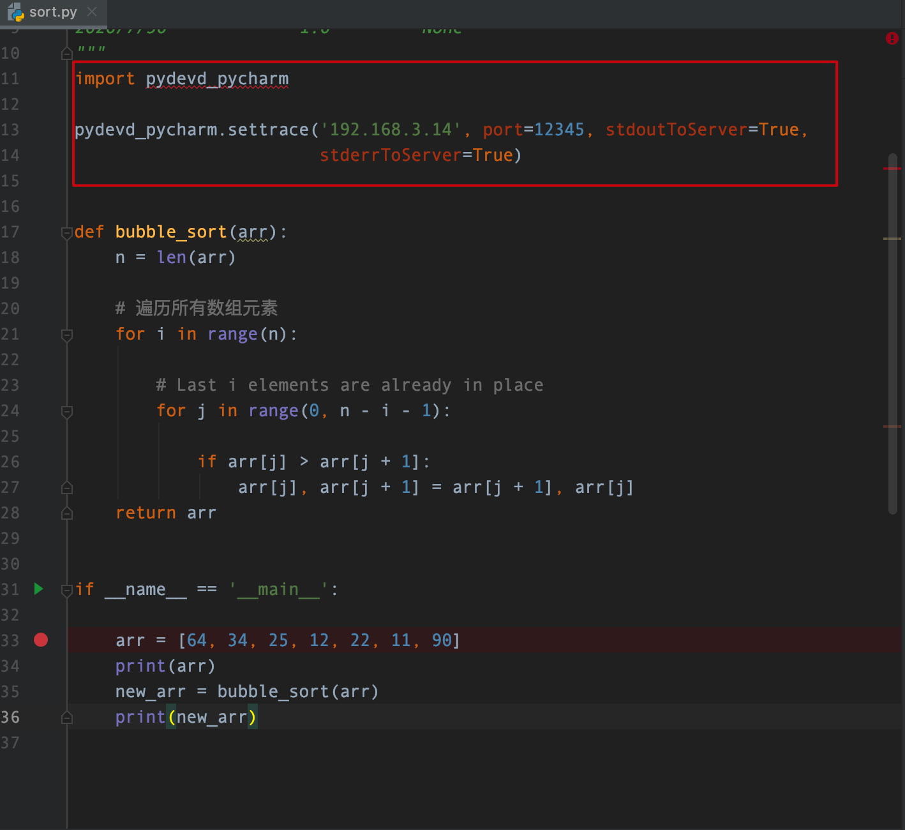
Task: Click print(arr) on line 34
Action: (165, 666)
